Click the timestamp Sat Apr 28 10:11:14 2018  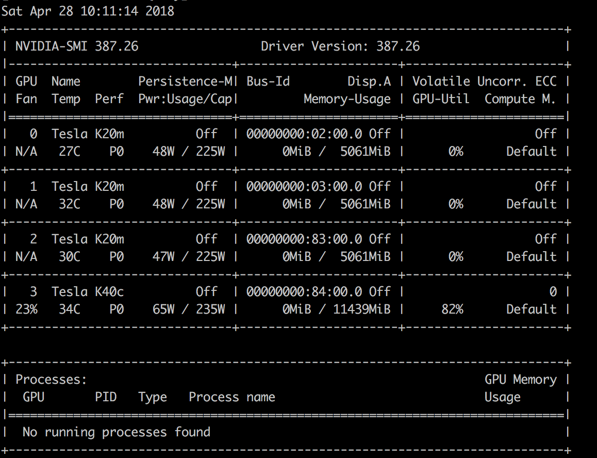[88, 11]
